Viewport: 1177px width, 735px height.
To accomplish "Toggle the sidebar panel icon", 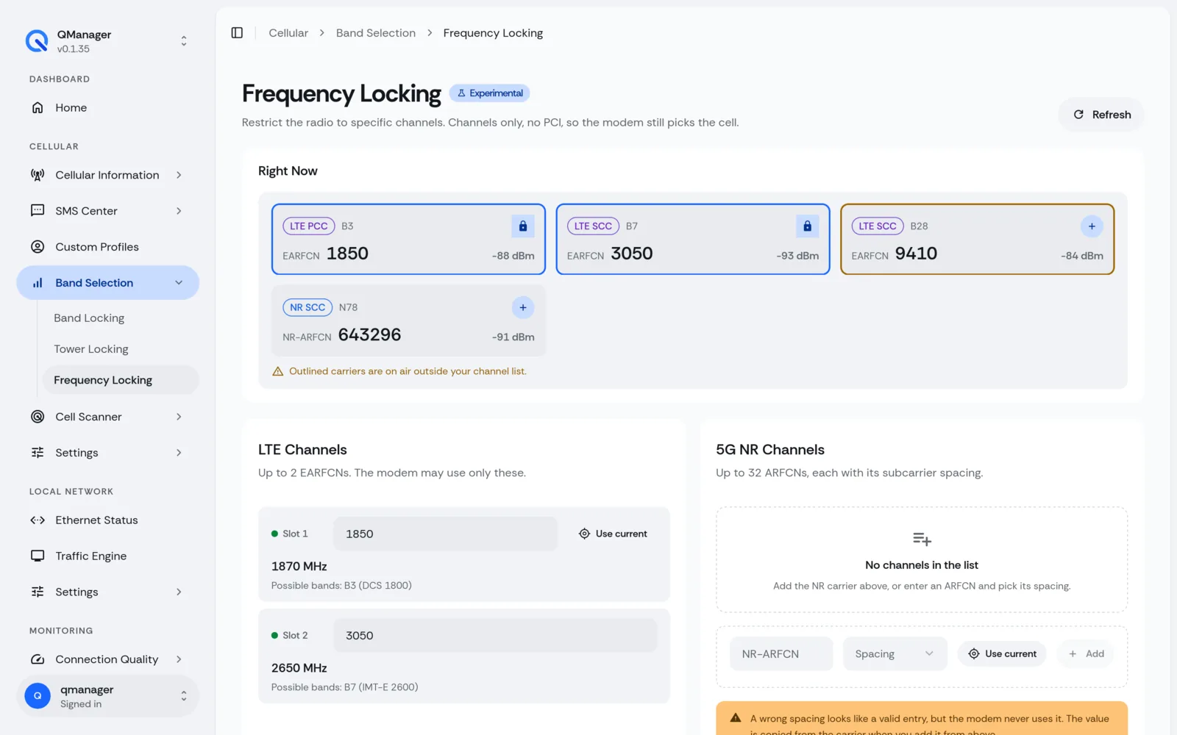I will coord(237,33).
